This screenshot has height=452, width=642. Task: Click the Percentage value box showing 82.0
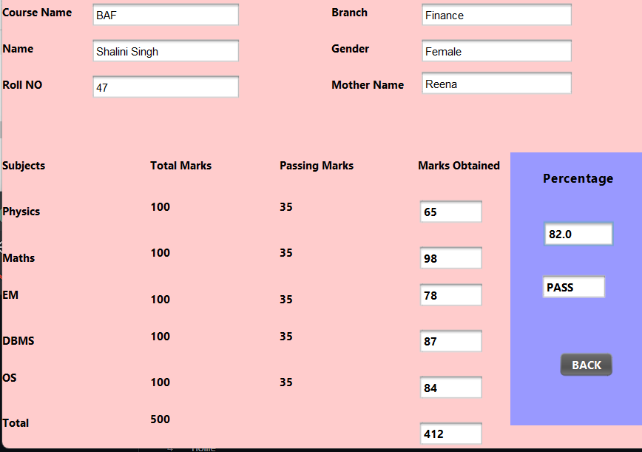pyautogui.click(x=578, y=233)
